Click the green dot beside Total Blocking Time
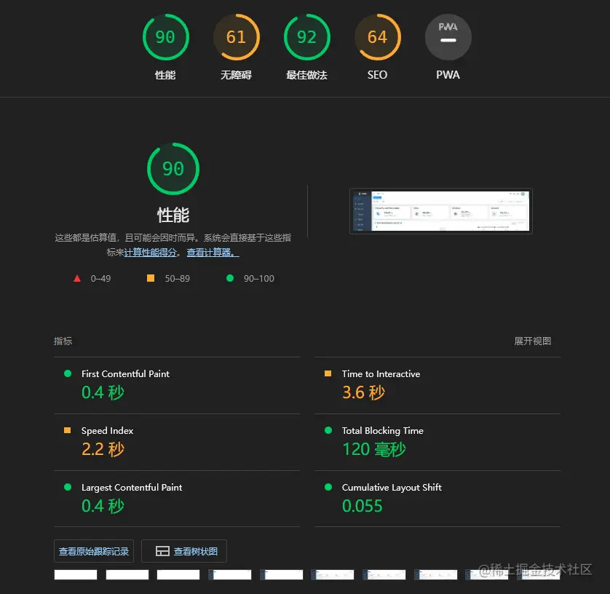610x594 pixels. point(328,430)
